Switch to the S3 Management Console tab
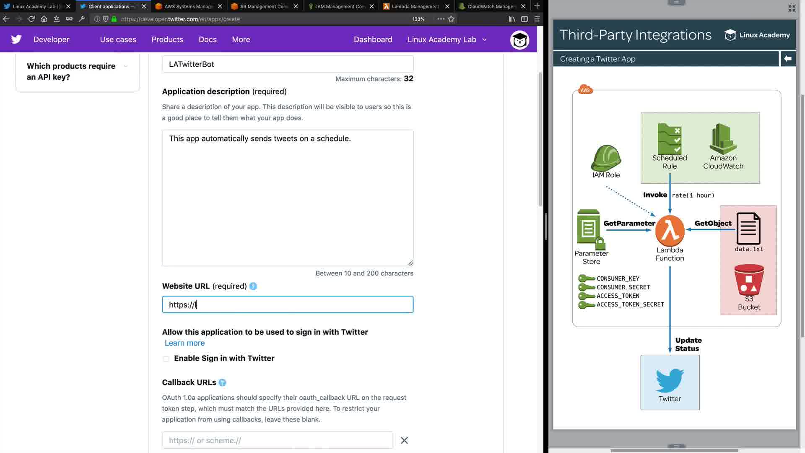 click(264, 6)
